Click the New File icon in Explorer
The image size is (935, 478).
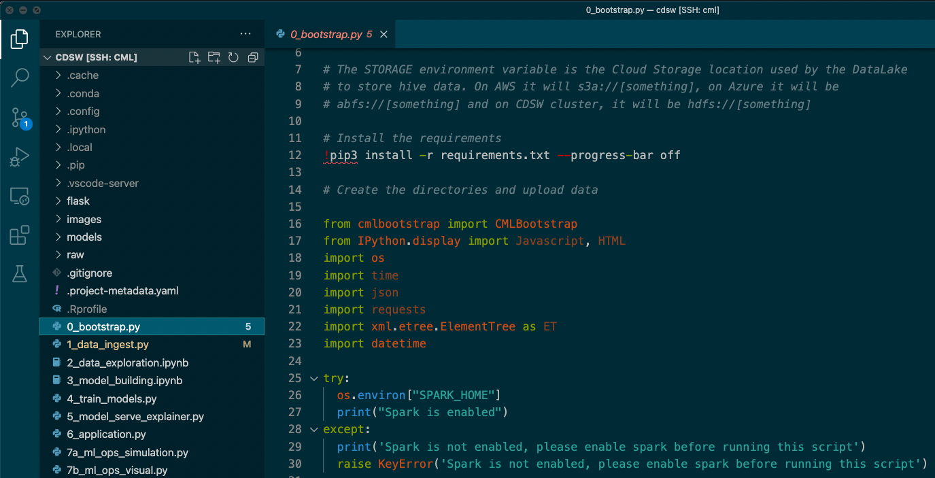pos(194,58)
